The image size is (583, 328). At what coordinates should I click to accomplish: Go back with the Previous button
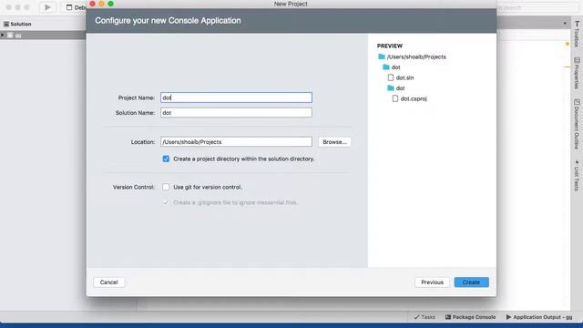point(432,282)
